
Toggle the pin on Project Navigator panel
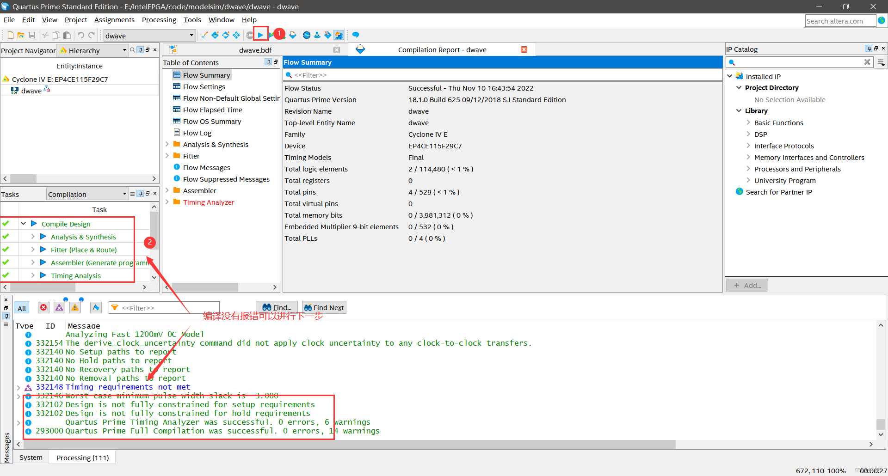click(x=141, y=50)
